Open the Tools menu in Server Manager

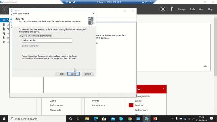(x=192, y=9)
